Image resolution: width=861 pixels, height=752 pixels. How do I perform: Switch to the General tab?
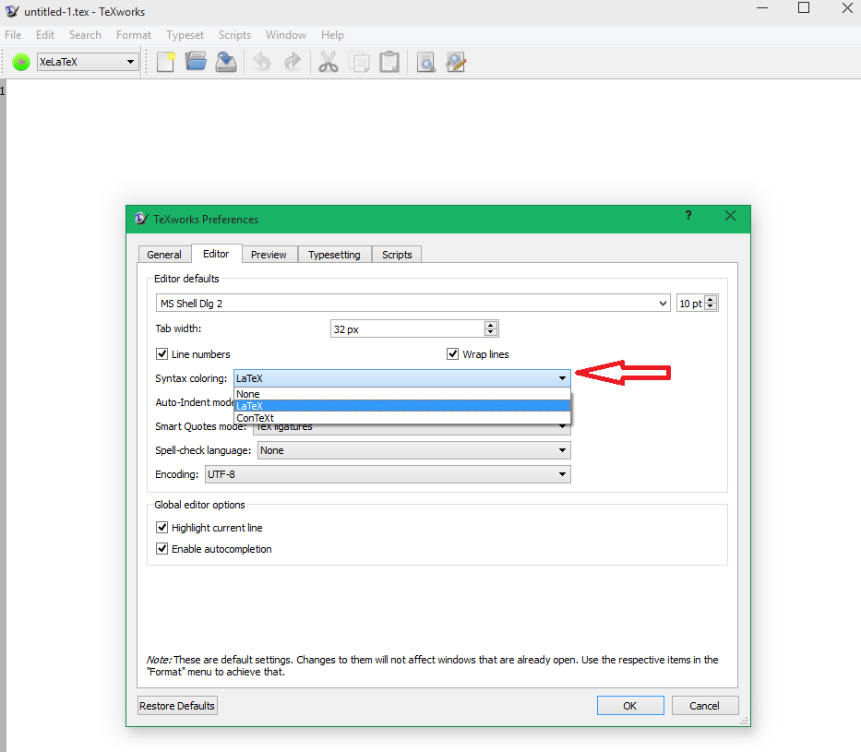[164, 255]
